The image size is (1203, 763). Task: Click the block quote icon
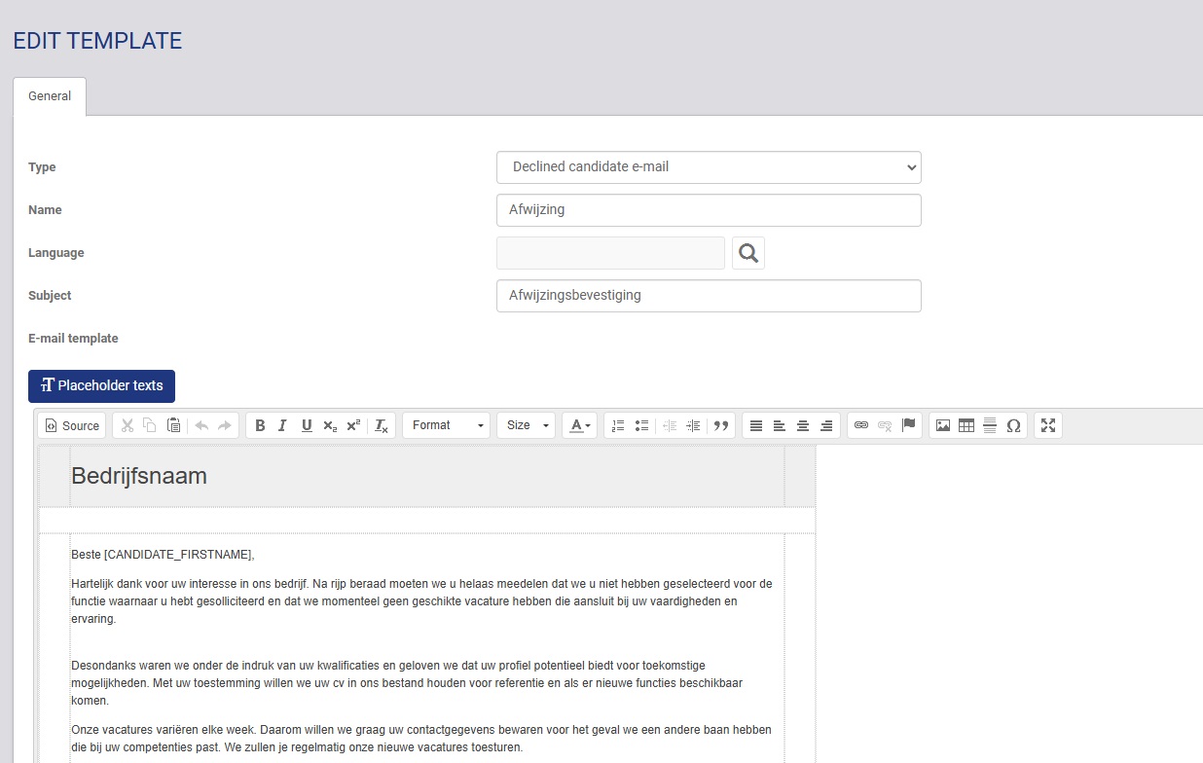point(721,425)
